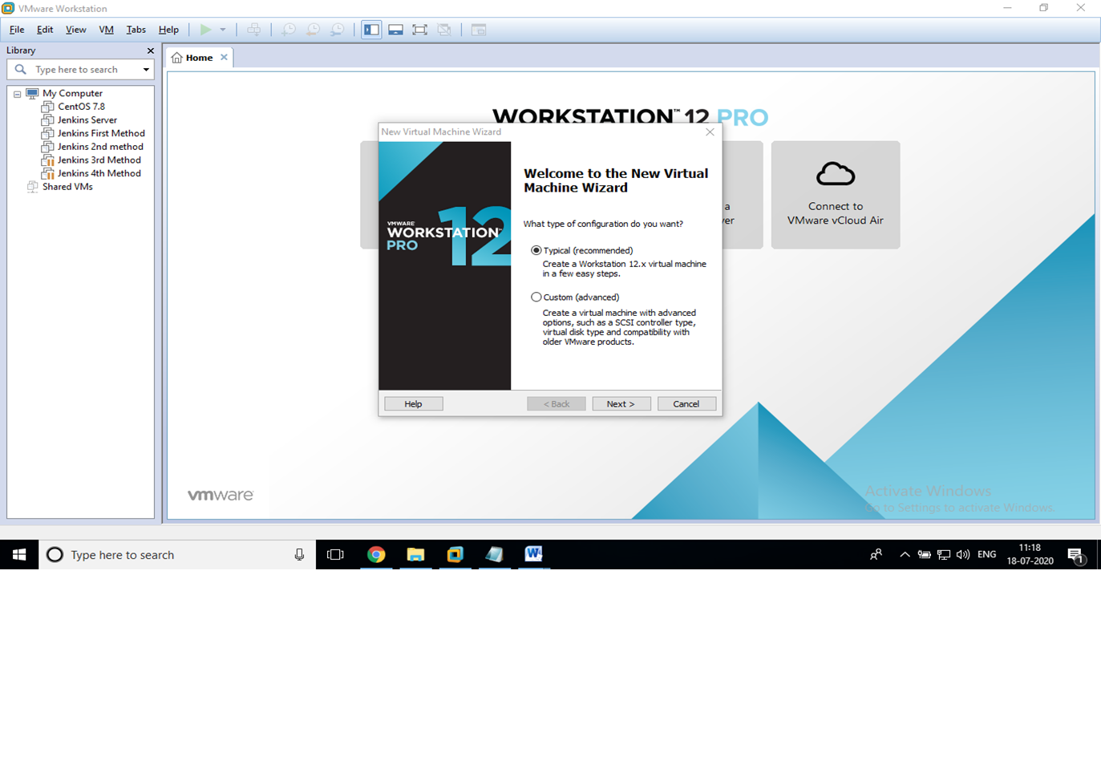Enter full screen mode via toolbar icon

point(419,29)
